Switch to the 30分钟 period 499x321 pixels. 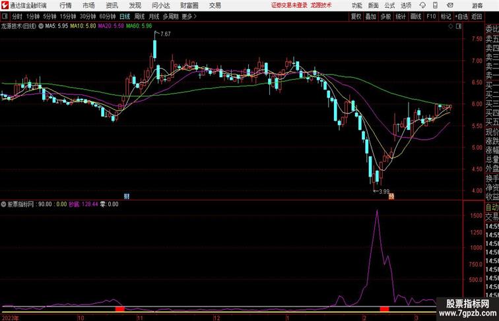88,16
